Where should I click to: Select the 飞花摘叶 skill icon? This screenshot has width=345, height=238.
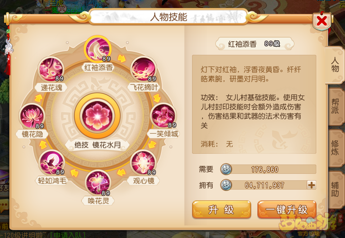(x=144, y=69)
